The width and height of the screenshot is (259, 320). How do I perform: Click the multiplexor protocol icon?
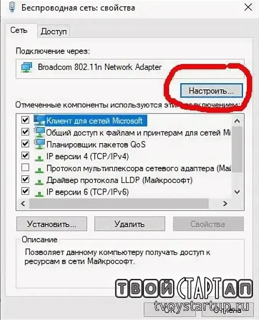click(x=39, y=169)
